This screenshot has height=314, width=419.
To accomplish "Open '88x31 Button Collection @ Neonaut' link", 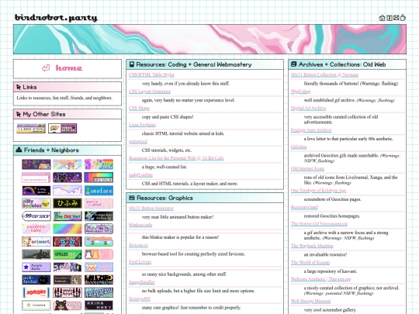I will (x=324, y=74).
